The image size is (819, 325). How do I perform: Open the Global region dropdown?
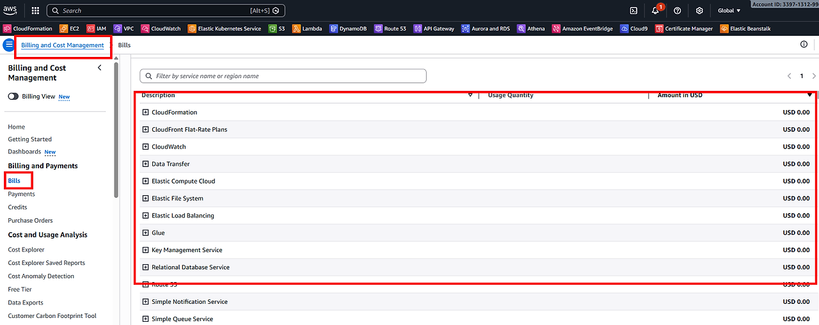point(729,11)
